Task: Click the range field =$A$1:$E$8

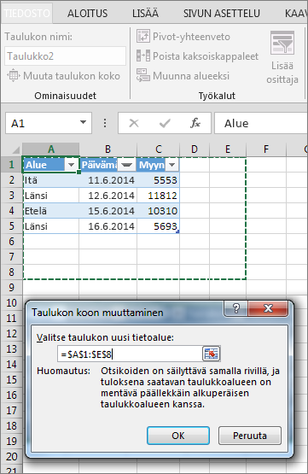Action: pyautogui.click(x=129, y=354)
